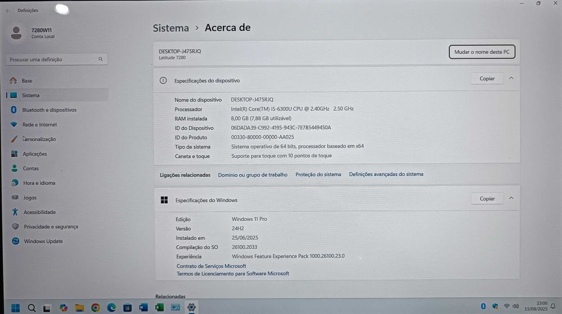Open Task View on the taskbar
Viewport: 562px width, 314px height.
(47, 308)
